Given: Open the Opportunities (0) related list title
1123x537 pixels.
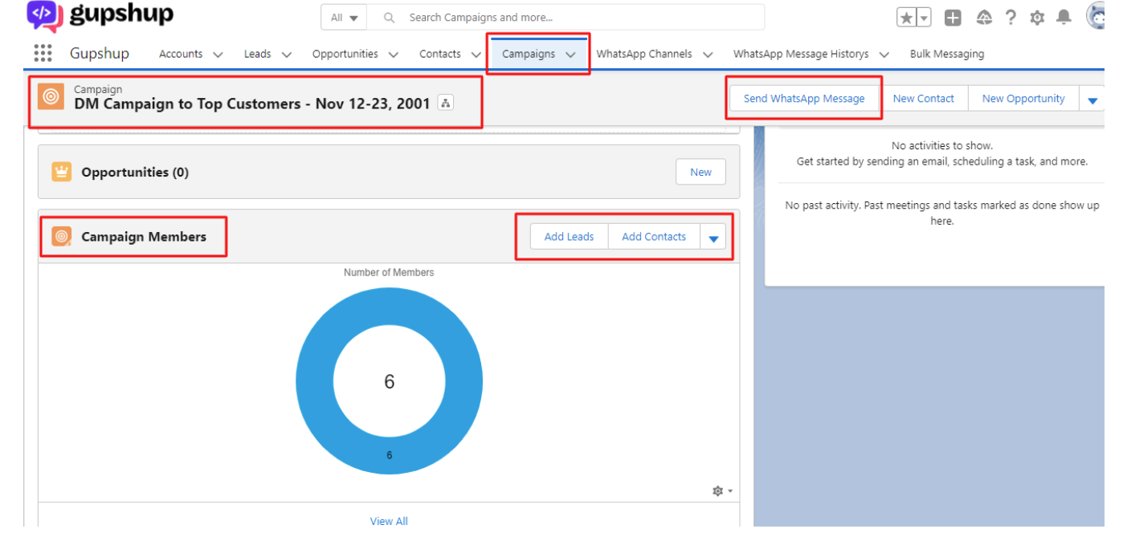Looking at the screenshot, I should pyautogui.click(x=135, y=172).
